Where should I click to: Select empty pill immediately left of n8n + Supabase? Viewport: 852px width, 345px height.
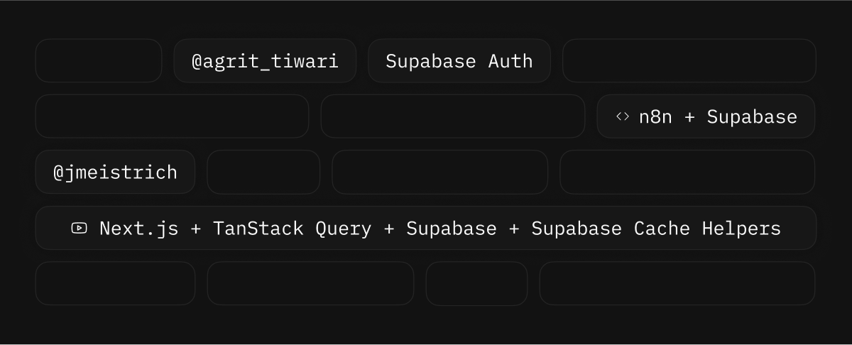pos(452,116)
